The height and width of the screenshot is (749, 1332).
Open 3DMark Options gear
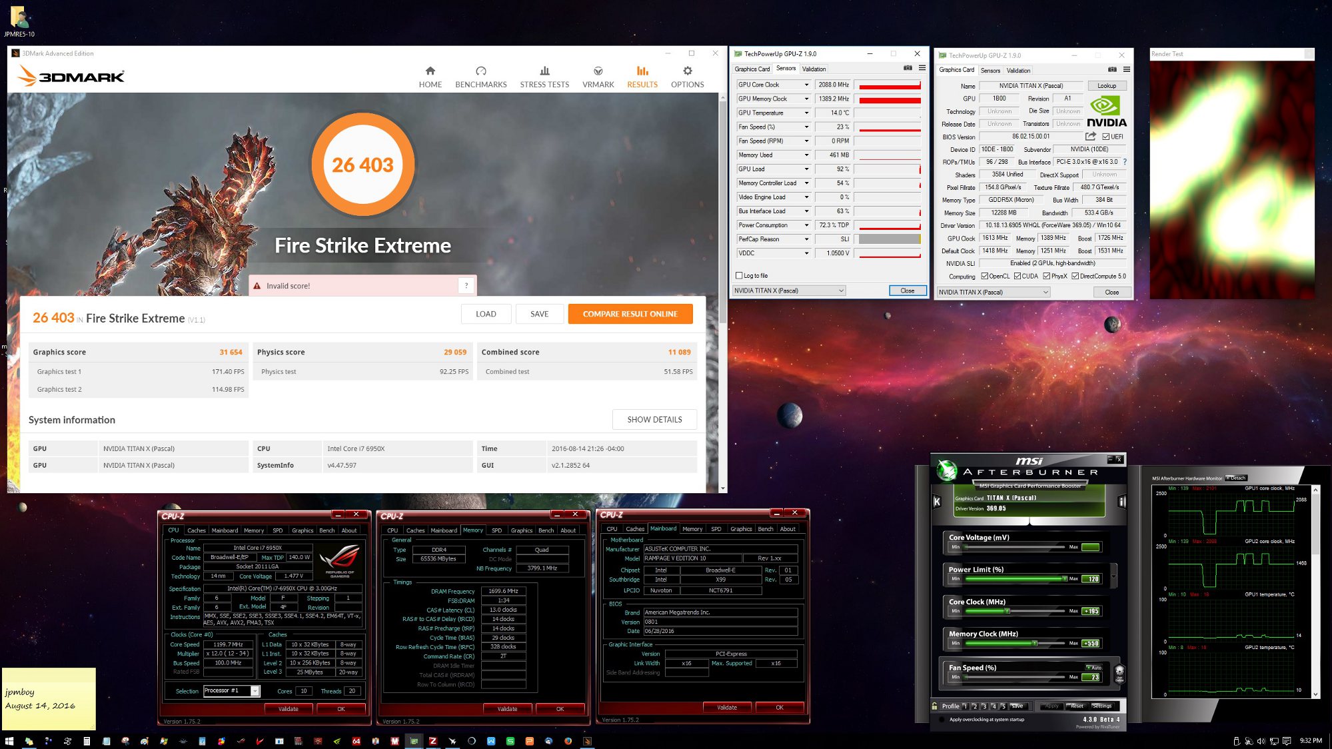tap(687, 77)
